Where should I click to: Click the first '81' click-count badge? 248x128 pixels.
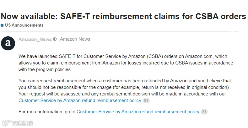pos(146,100)
